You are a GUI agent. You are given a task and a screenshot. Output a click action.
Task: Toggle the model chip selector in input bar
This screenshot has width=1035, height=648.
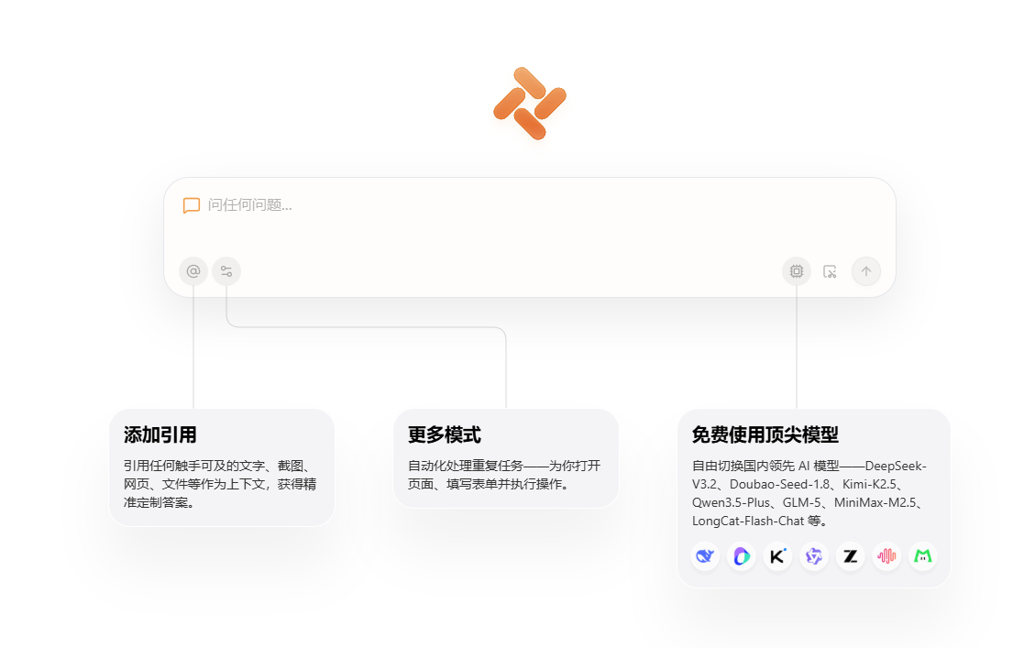coord(796,271)
